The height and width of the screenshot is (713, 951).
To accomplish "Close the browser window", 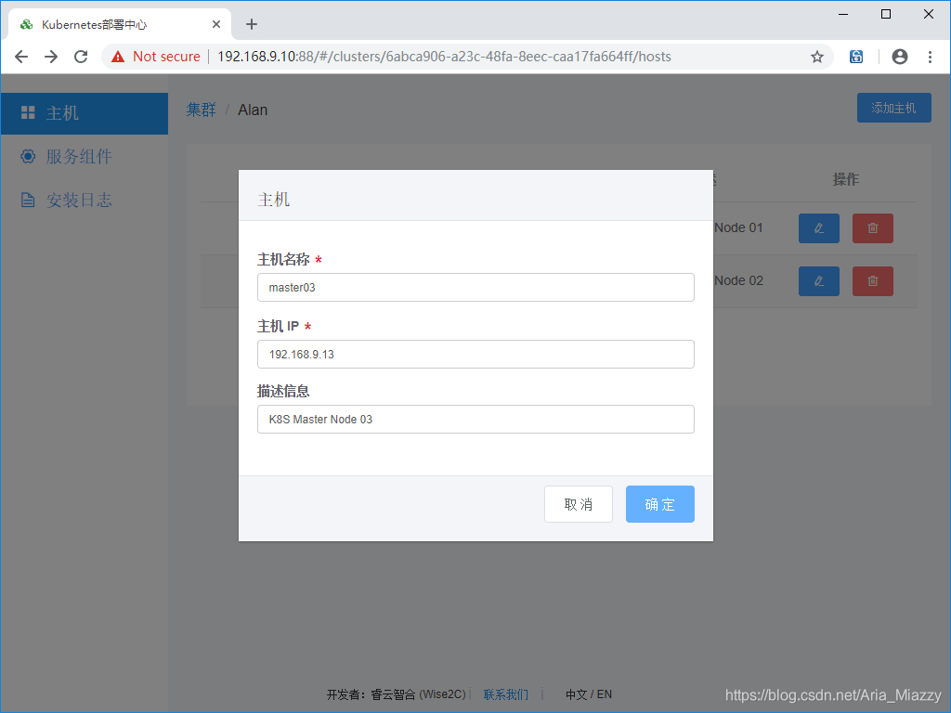I will [x=929, y=14].
